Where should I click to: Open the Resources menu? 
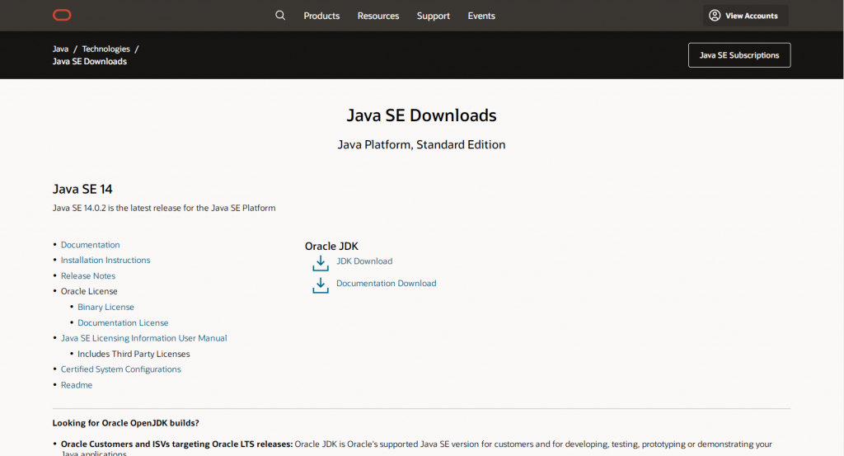pos(377,16)
